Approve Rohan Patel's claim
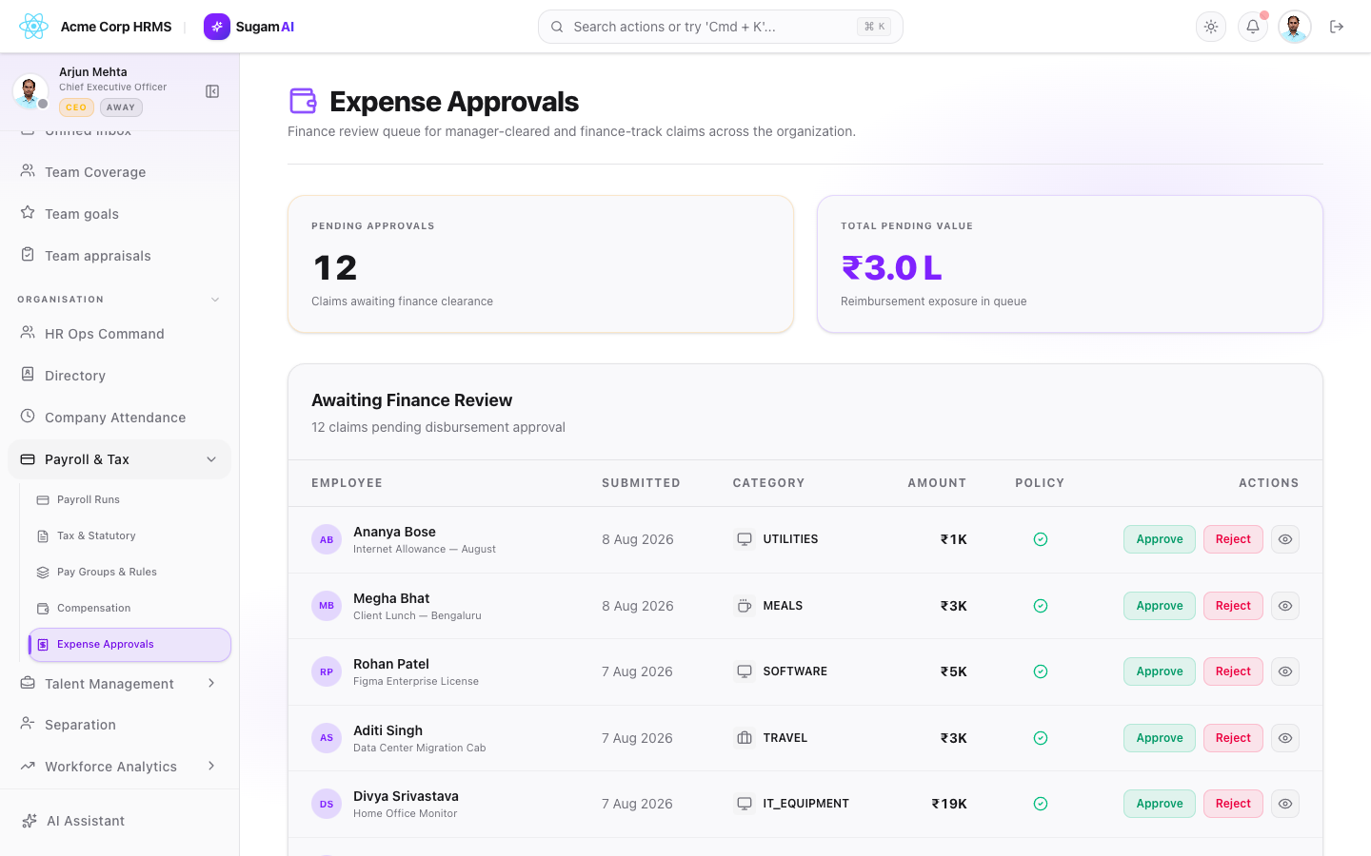This screenshot has height=856, width=1371. 1160,671
